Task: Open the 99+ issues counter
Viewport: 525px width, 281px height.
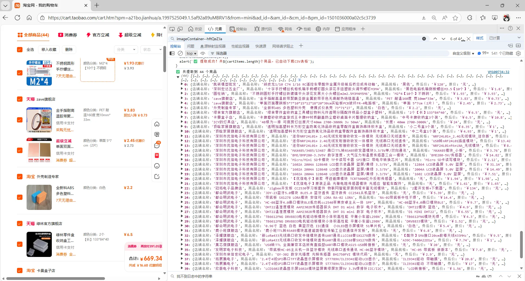Action: pos(483,53)
